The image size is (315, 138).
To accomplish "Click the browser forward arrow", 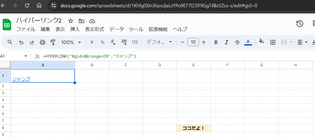I will click(15, 5).
